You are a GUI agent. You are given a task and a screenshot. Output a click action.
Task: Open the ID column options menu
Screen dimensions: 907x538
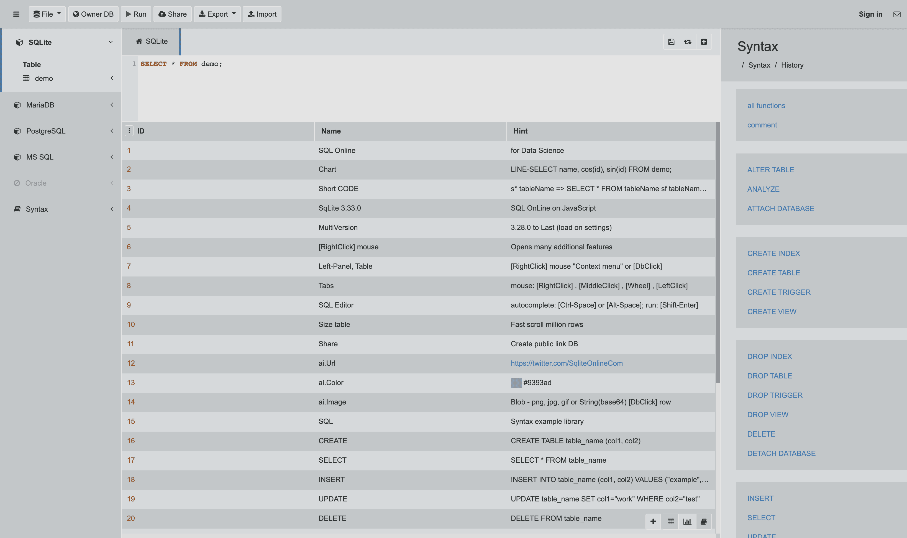[129, 131]
